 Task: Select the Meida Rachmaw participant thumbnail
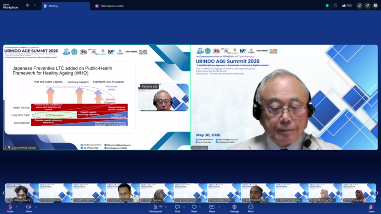pos(224,193)
